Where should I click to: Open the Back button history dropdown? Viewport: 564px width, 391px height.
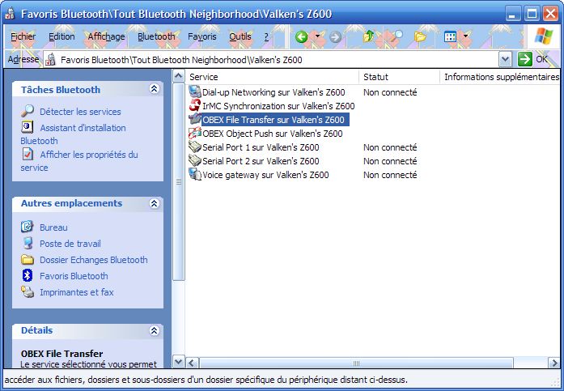tap(318, 36)
